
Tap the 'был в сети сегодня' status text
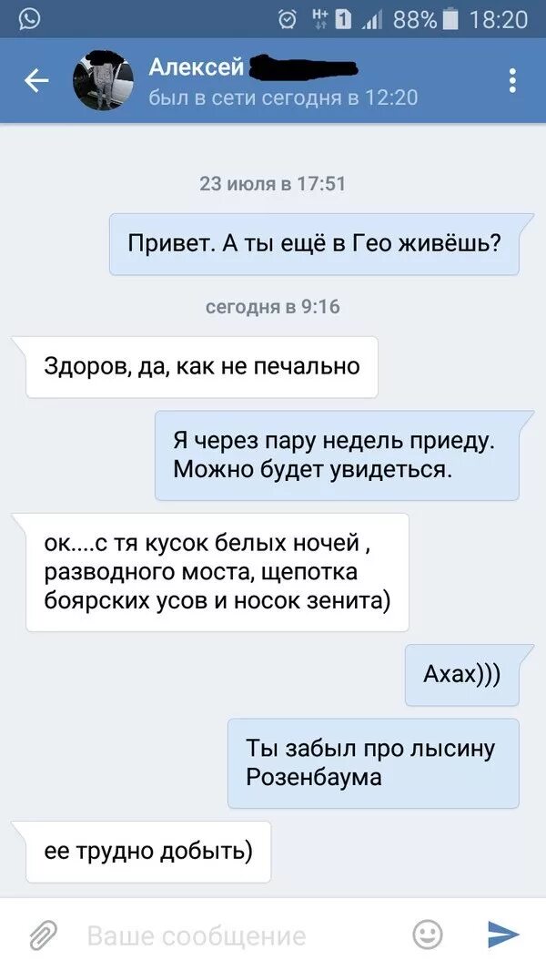pos(283,97)
